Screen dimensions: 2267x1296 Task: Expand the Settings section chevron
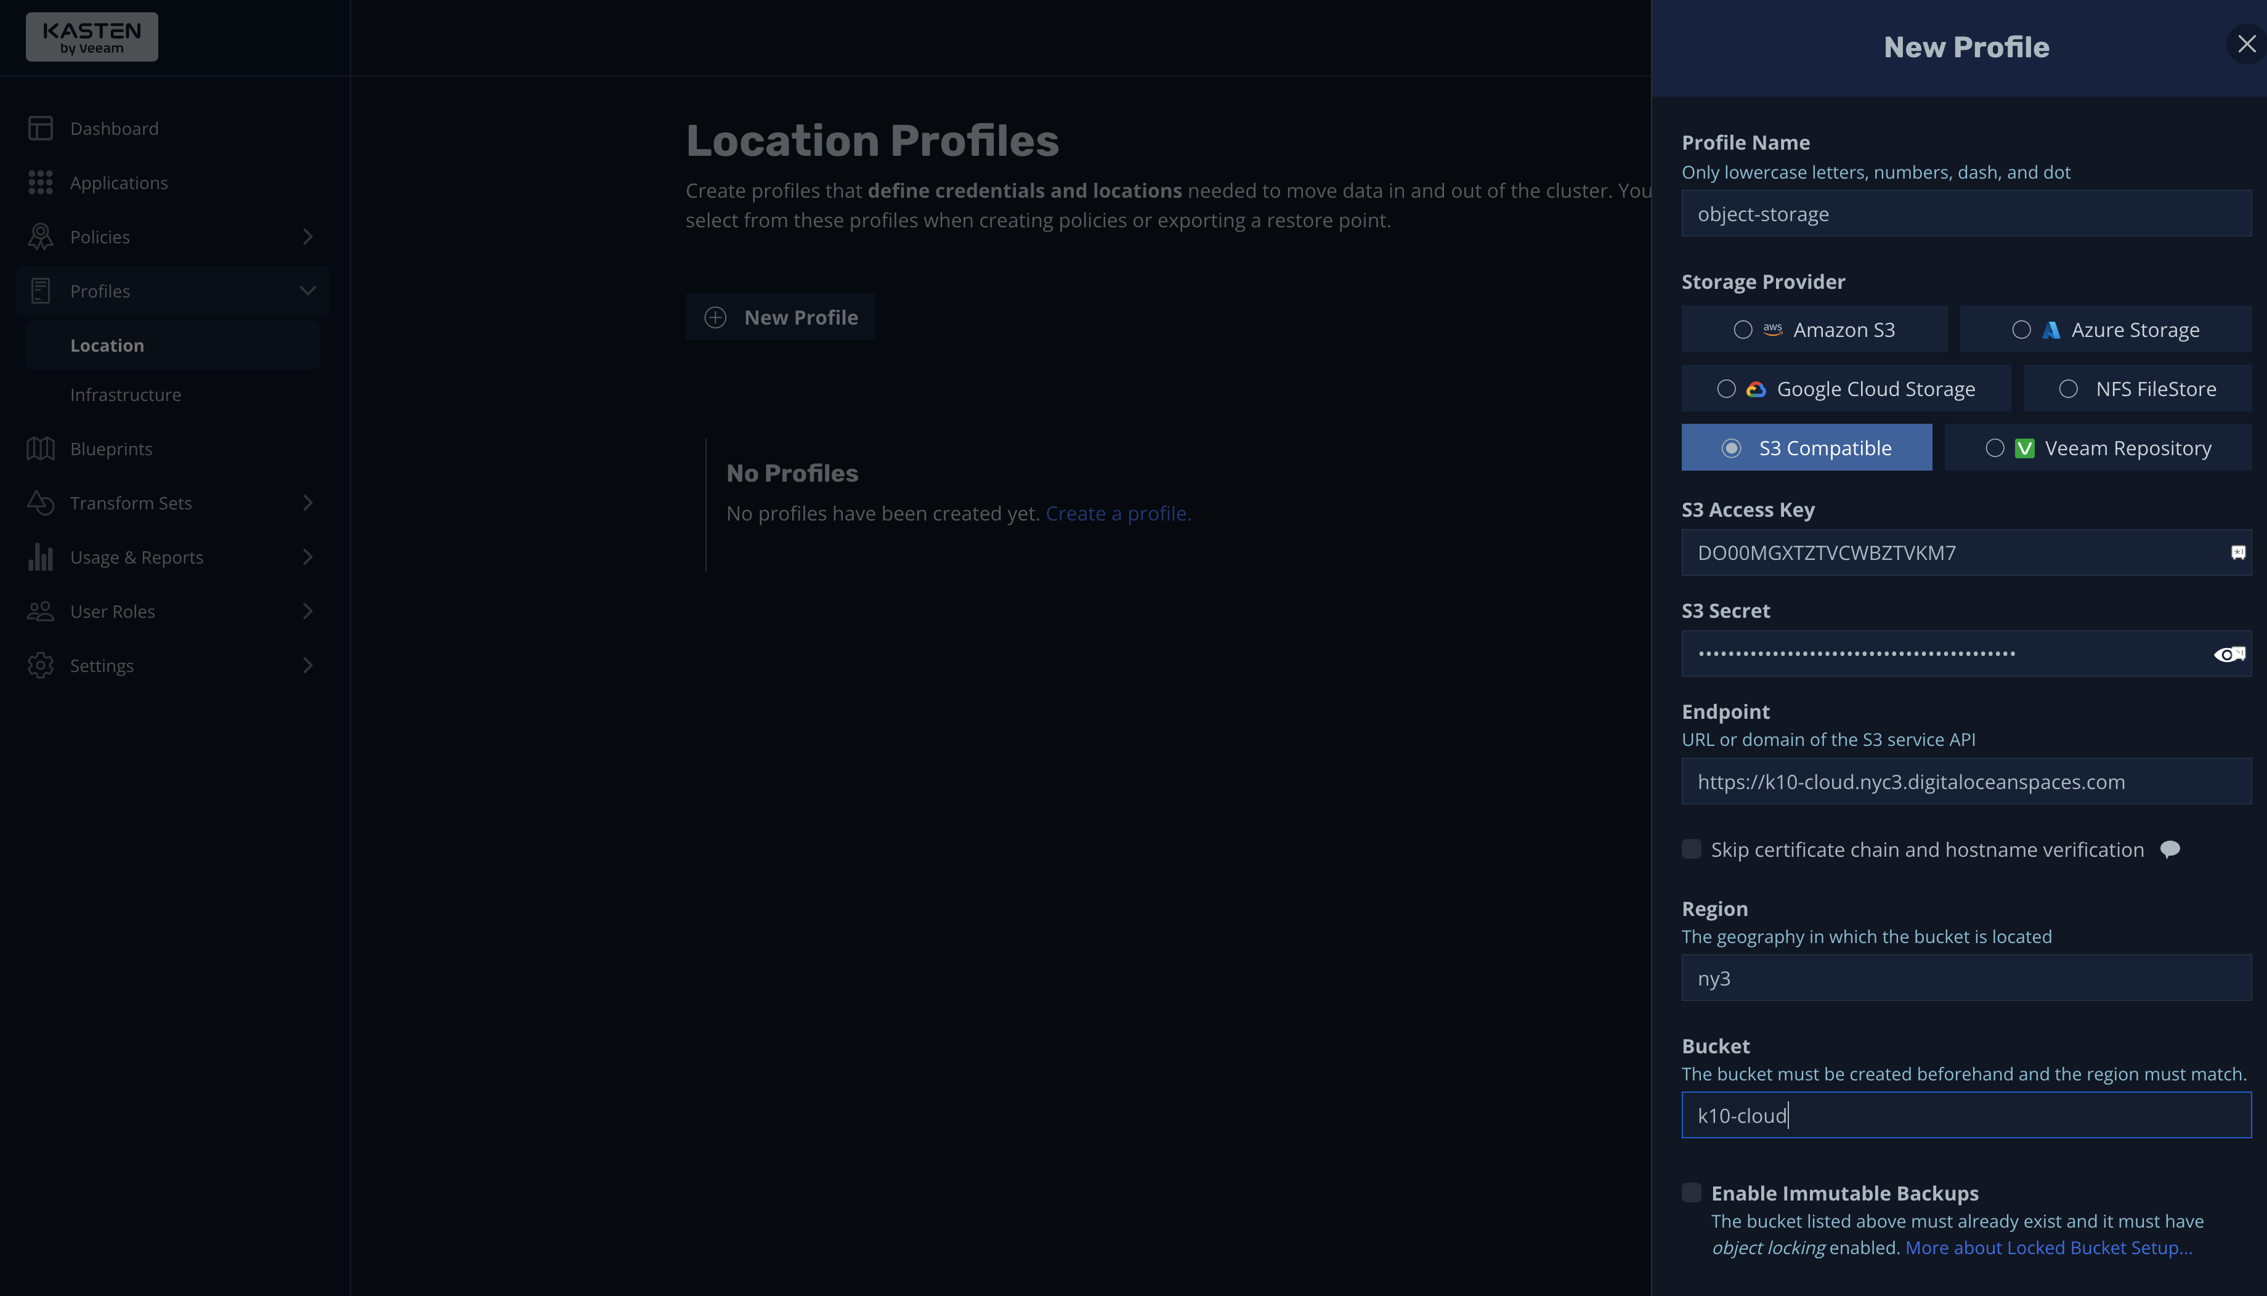307,665
